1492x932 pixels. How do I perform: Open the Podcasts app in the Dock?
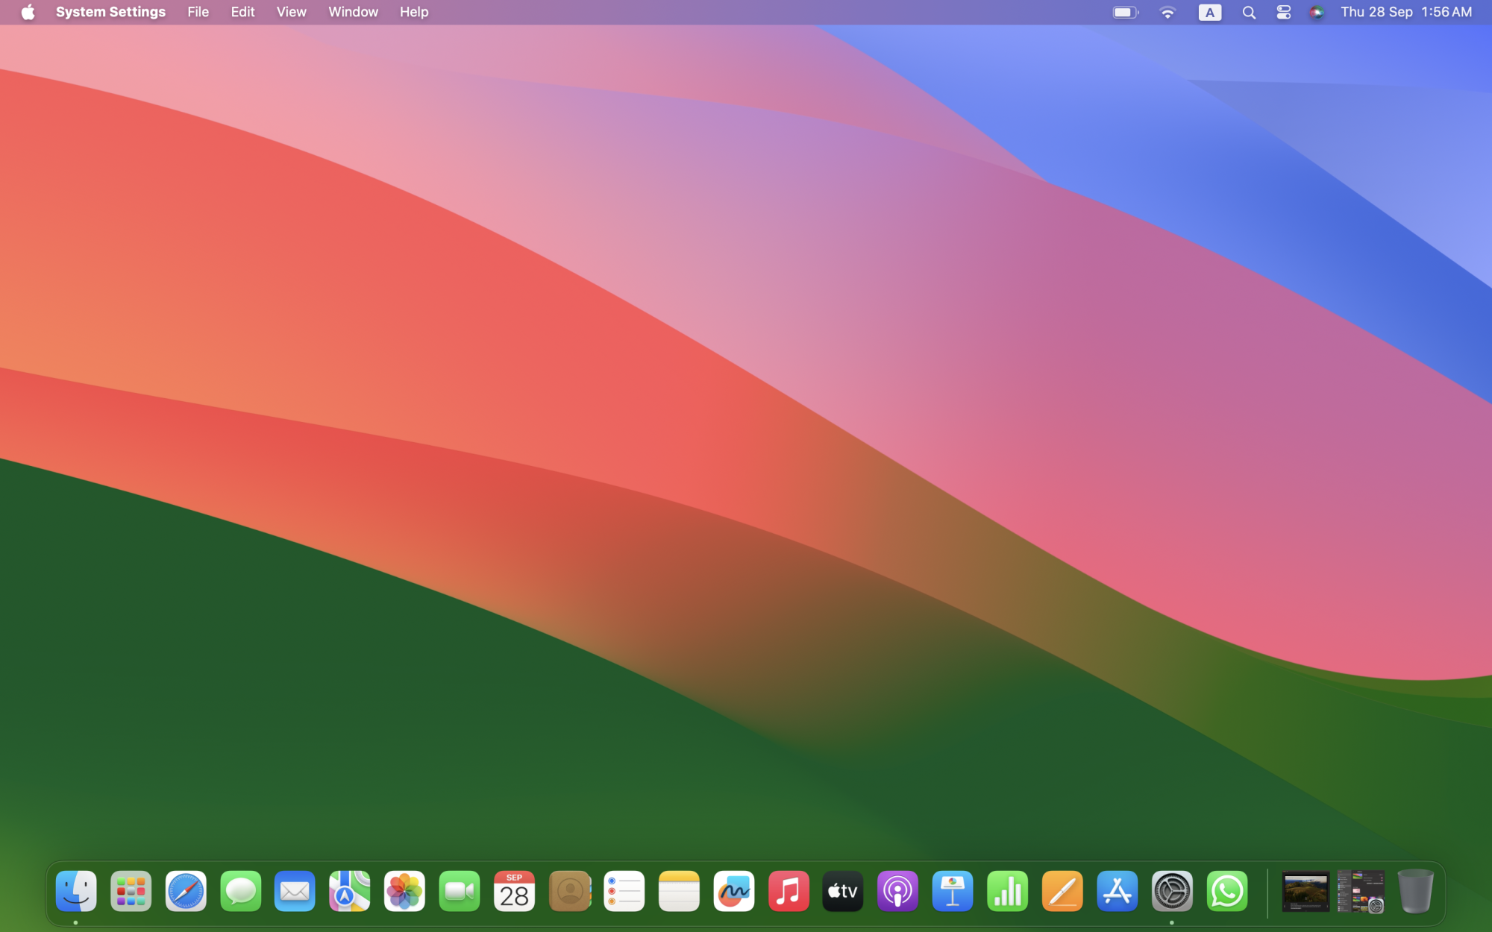(x=897, y=891)
